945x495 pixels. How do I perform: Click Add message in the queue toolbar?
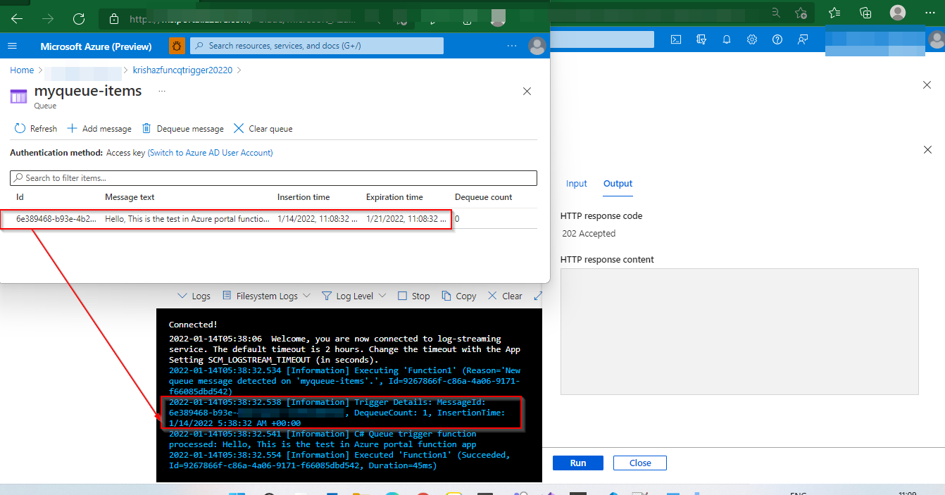click(x=99, y=129)
